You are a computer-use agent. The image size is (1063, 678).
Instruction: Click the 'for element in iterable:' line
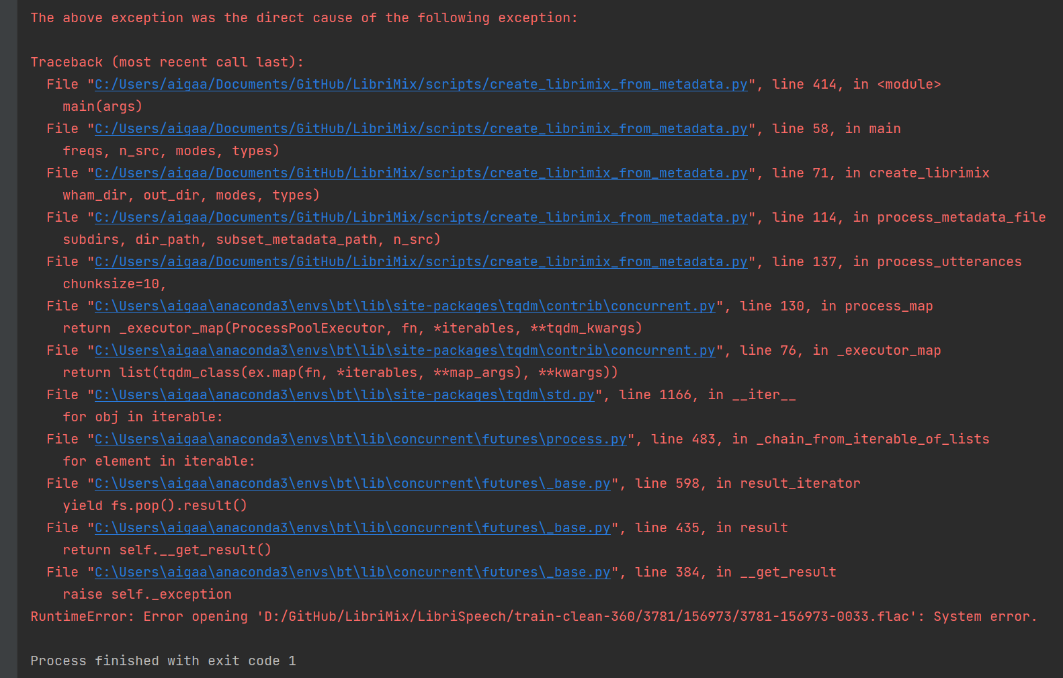pos(159,461)
